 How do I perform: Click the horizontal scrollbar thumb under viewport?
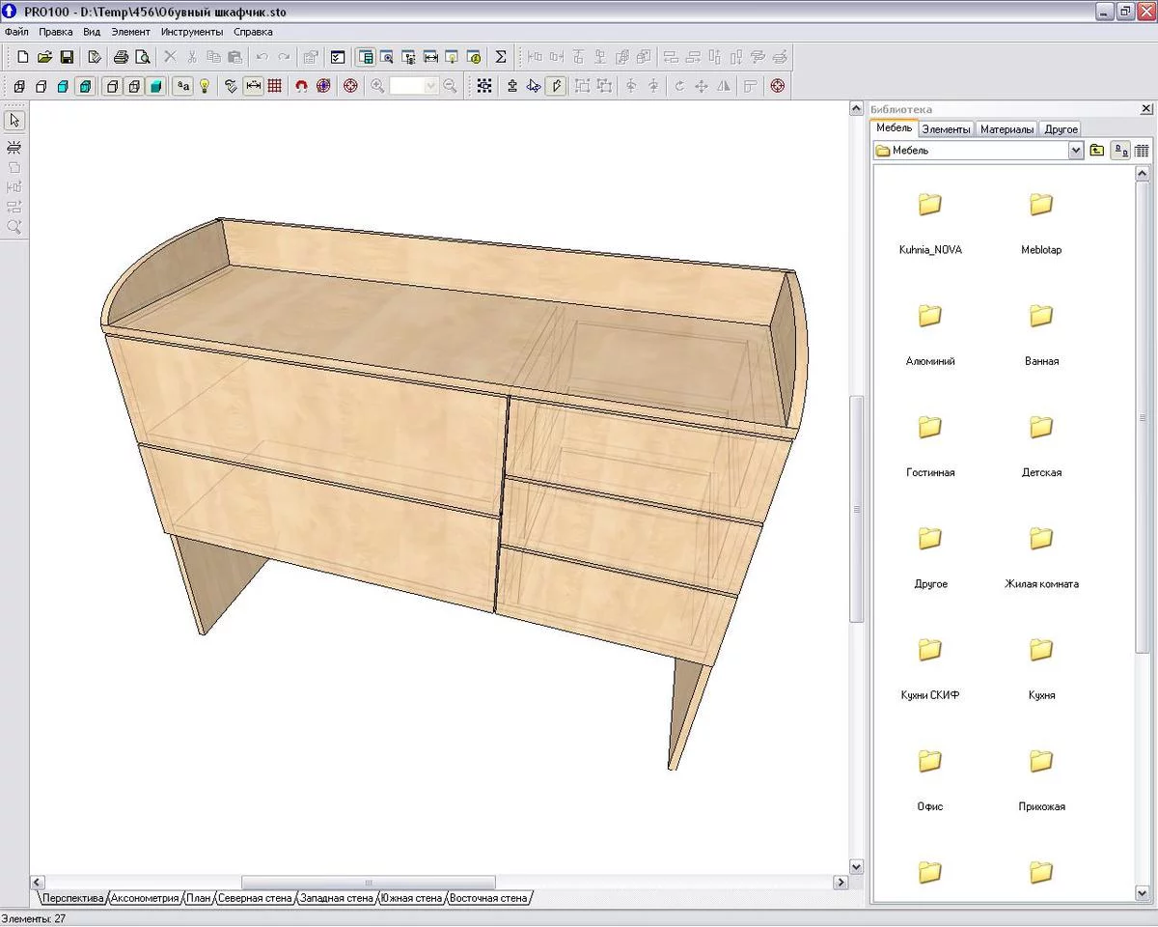pos(368,883)
